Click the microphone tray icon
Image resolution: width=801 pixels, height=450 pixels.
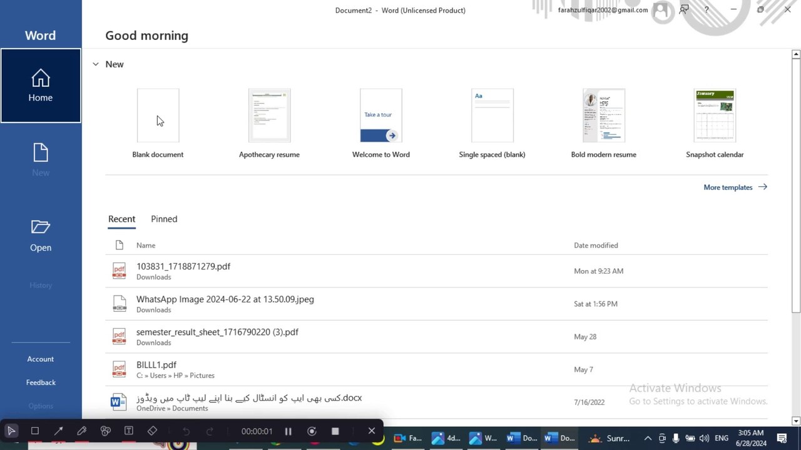676,438
